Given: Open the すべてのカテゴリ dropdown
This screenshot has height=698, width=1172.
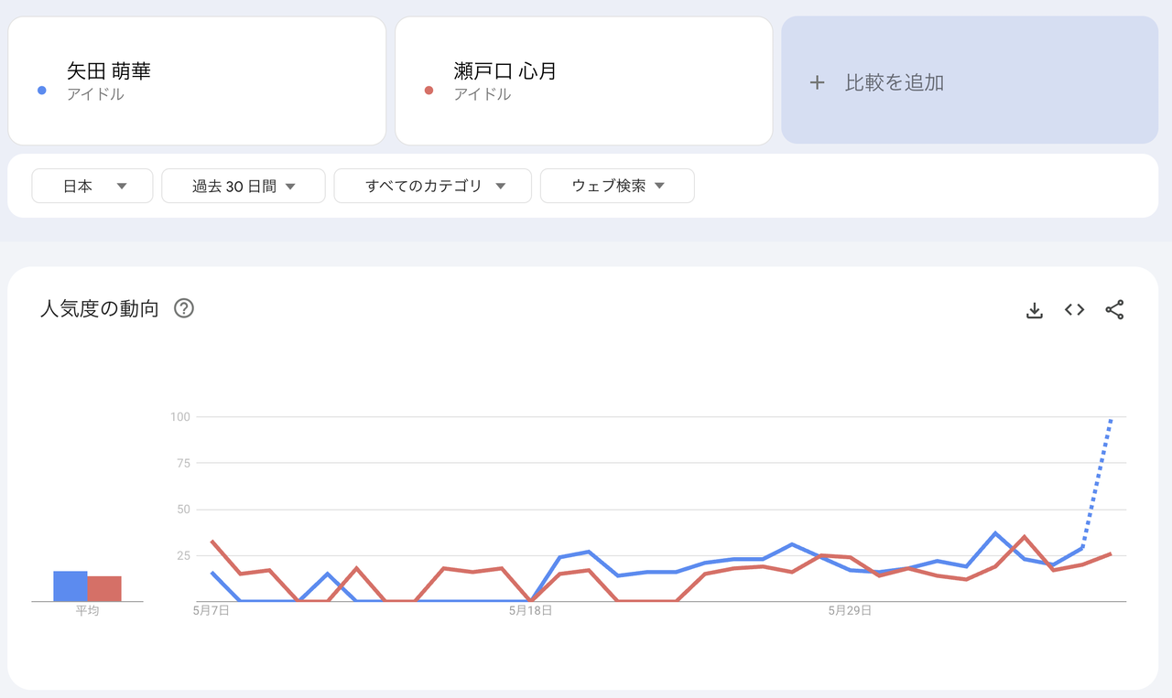Looking at the screenshot, I should (433, 186).
